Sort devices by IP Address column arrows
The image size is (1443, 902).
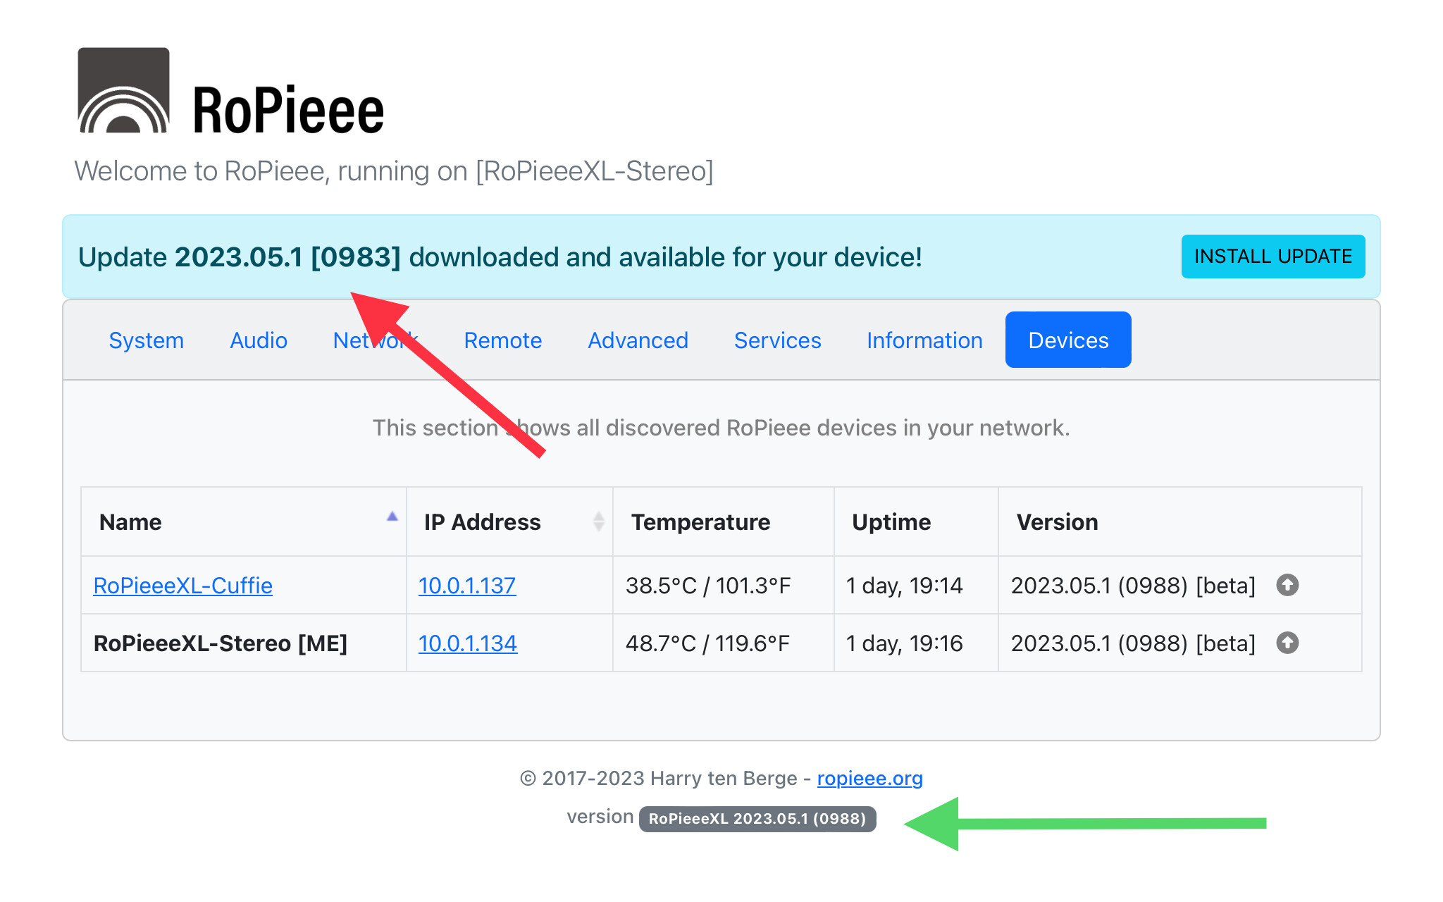[x=598, y=521]
